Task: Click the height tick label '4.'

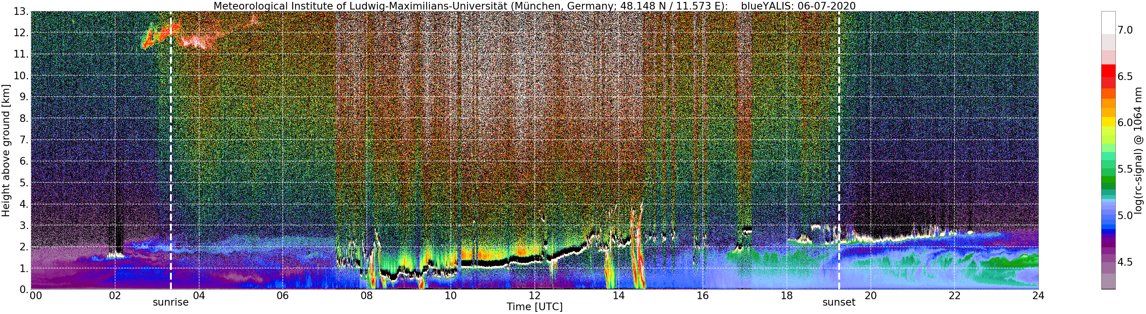Action: point(23,204)
